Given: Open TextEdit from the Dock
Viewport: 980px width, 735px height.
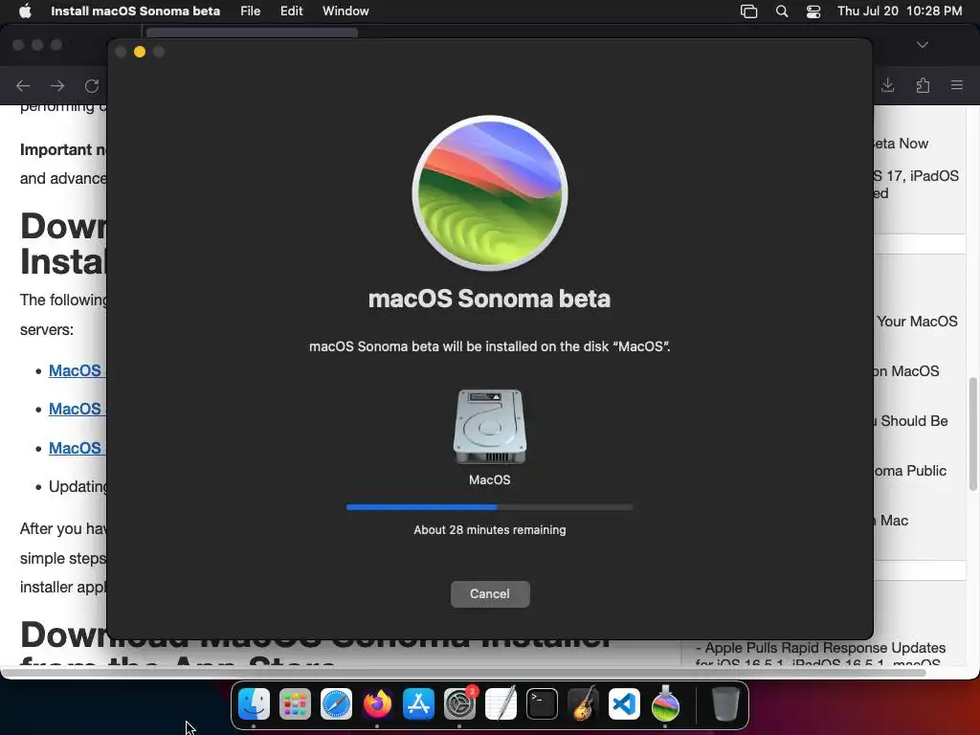Looking at the screenshot, I should point(501,703).
